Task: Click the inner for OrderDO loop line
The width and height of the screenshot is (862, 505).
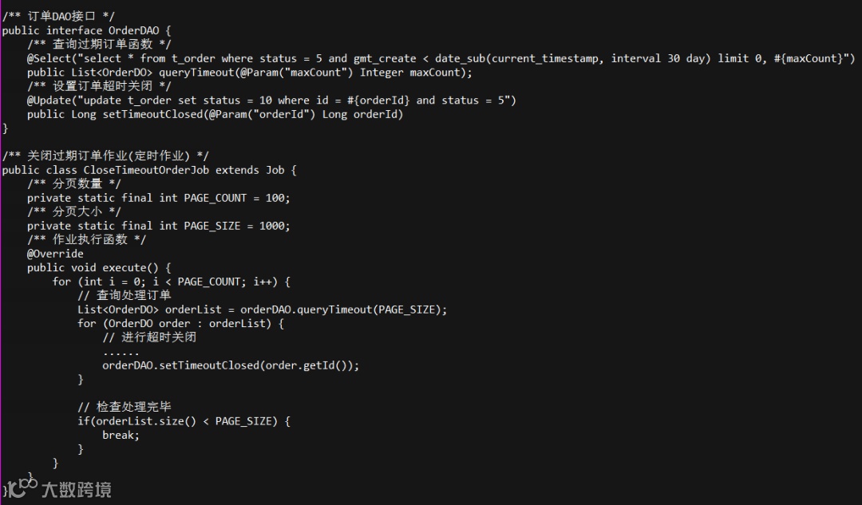Action: [x=180, y=324]
